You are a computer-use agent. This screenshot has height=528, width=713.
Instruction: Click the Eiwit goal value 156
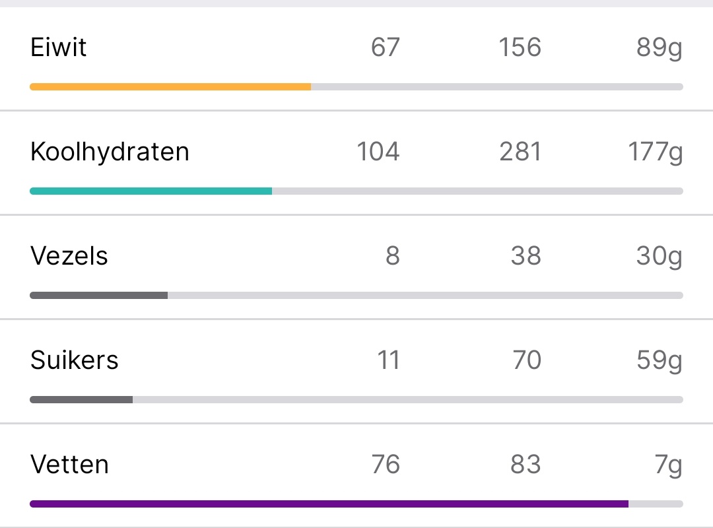pos(520,48)
